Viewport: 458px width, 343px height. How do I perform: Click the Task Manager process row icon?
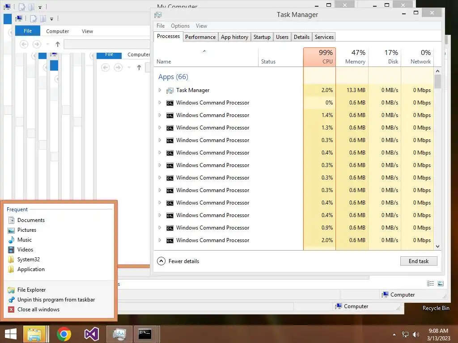click(x=170, y=91)
